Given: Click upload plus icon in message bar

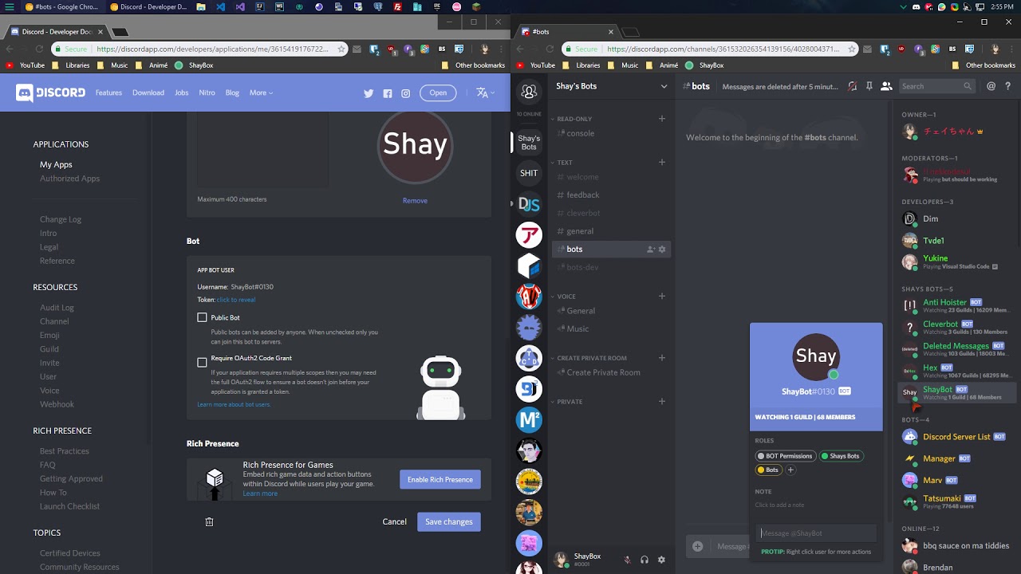Looking at the screenshot, I should [x=698, y=546].
